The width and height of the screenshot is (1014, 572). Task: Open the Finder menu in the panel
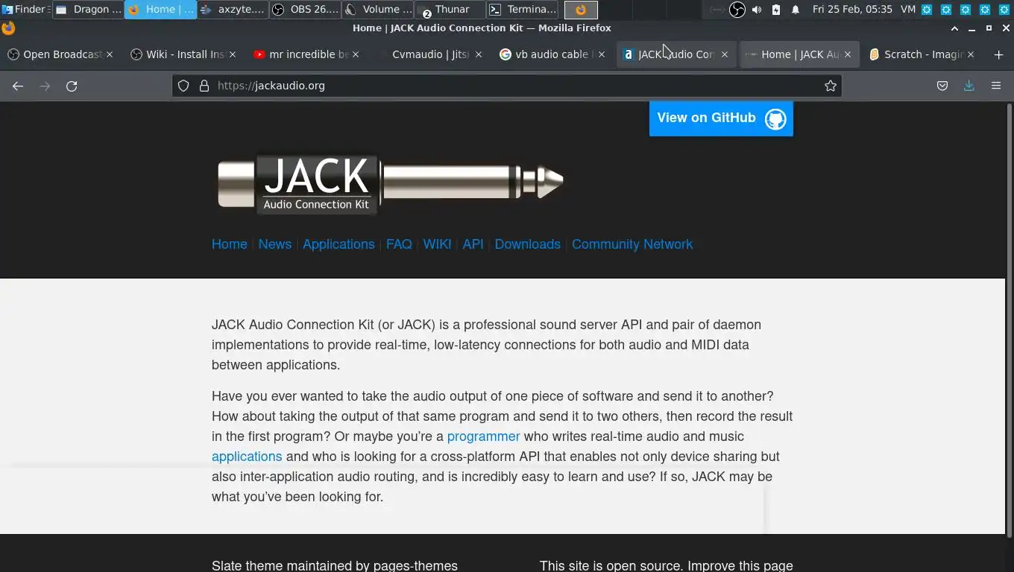tap(25, 10)
